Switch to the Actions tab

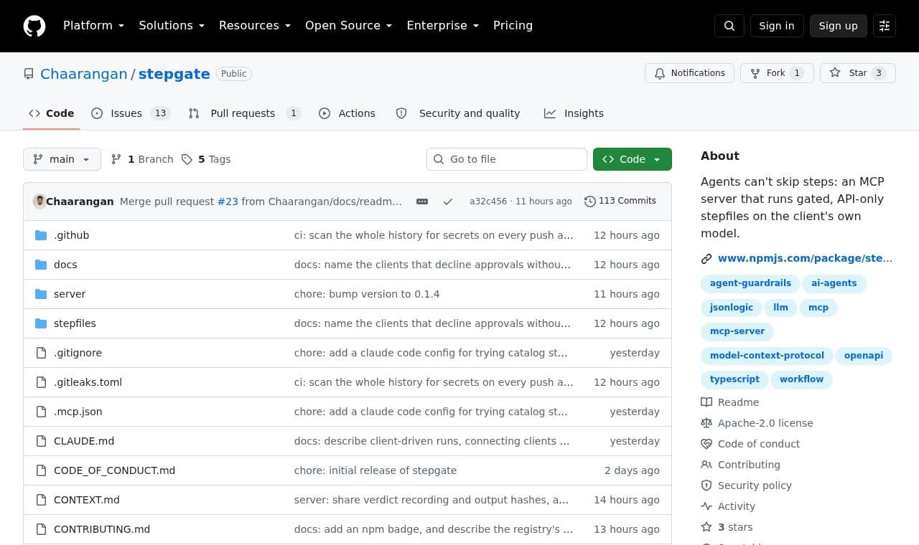coord(347,113)
